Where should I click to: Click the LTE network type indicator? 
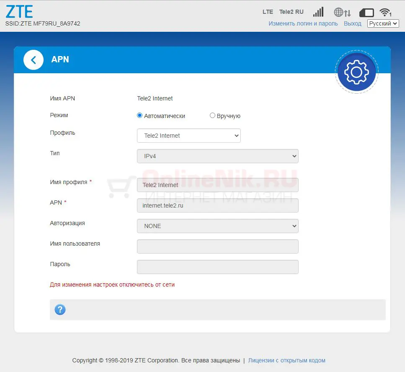(268, 12)
